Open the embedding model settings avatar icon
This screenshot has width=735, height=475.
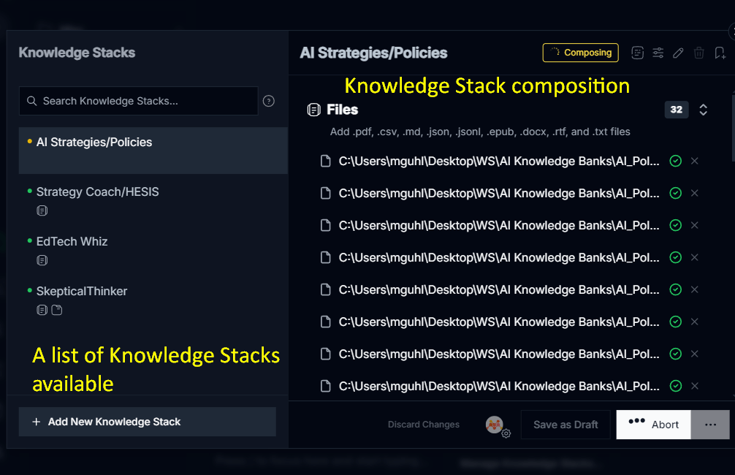click(x=495, y=425)
